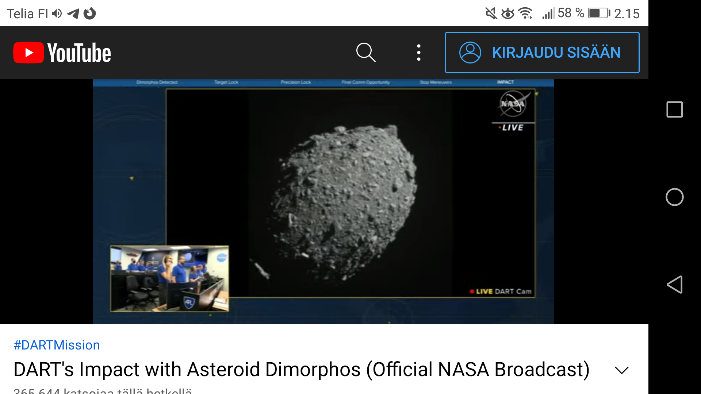
Task: Tap the account avatar in sign-in button
Action: tap(470, 53)
